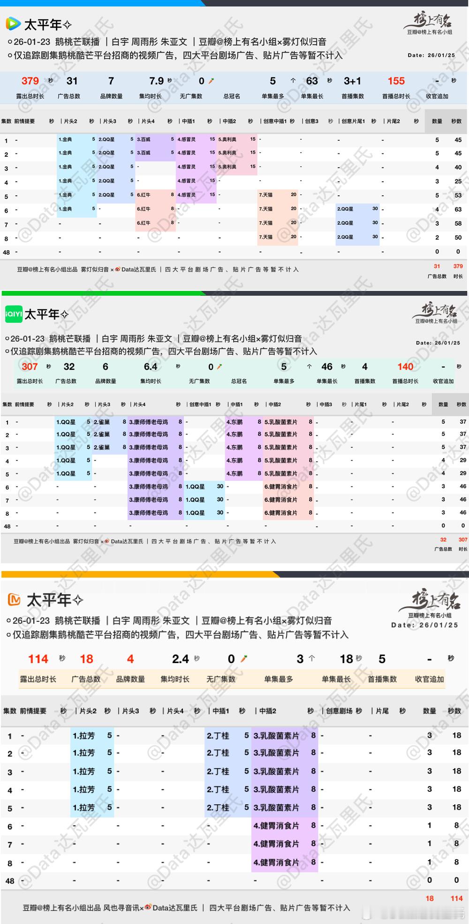Viewport: 469px width, 924px height.
Task: Click the red 379 above 露出总时长
Action: [x=30, y=81]
